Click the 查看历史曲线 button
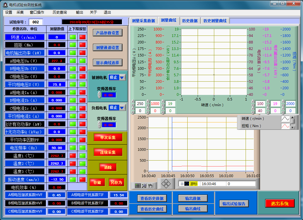303x220 pixels. pos(152,209)
